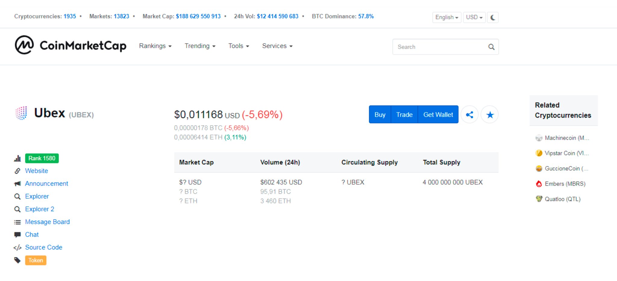
Task: Click the rank bar chart icon
Action: (x=17, y=158)
